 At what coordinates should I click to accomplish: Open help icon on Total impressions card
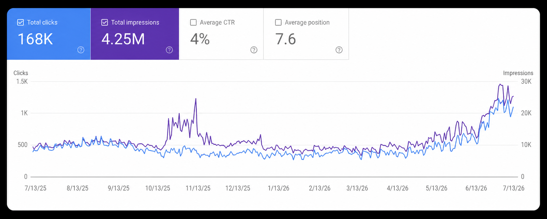169,50
